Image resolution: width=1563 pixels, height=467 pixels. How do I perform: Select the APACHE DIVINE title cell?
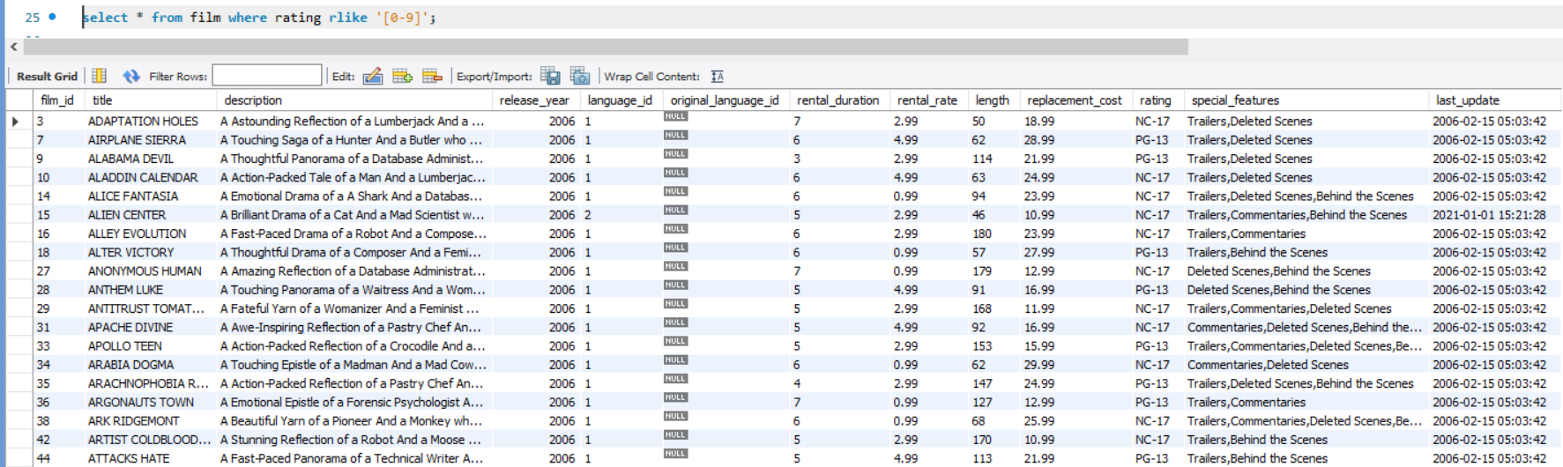151,327
